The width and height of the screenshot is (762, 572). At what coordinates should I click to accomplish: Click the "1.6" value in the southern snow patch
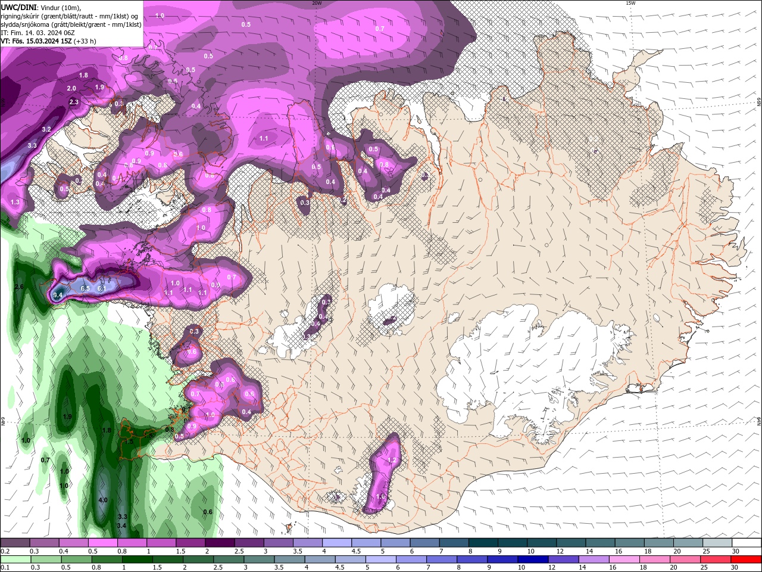tap(381, 496)
